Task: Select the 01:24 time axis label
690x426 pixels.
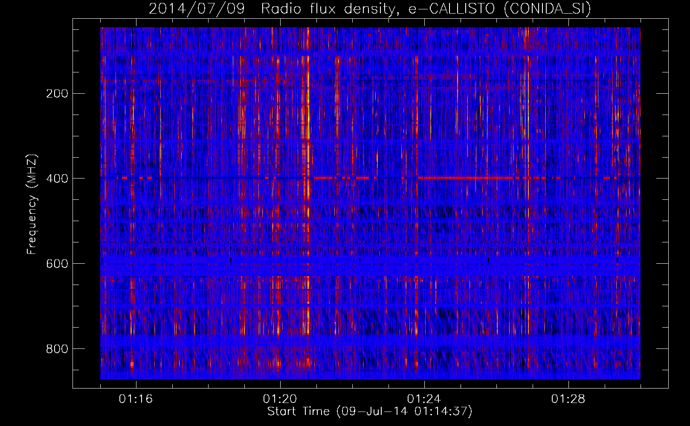Action: (424, 399)
